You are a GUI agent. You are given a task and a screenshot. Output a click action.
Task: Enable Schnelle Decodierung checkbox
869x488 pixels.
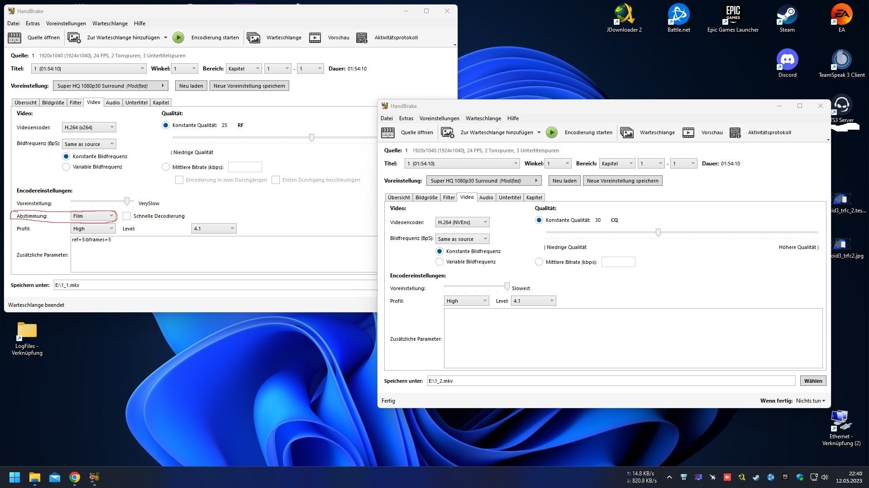[127, 216]
